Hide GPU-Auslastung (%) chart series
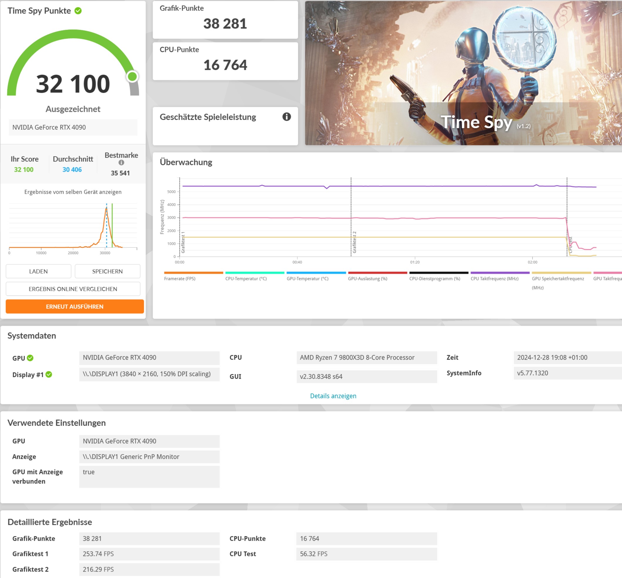622x578 pixels. coord(368,278)
